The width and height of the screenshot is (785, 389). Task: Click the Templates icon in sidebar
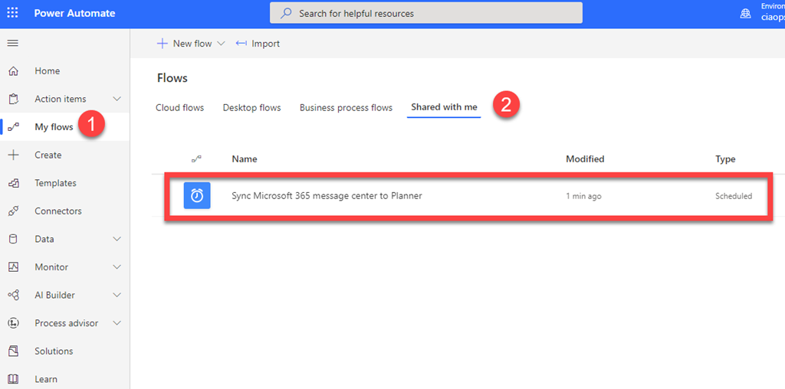click(x=13, y=183)
